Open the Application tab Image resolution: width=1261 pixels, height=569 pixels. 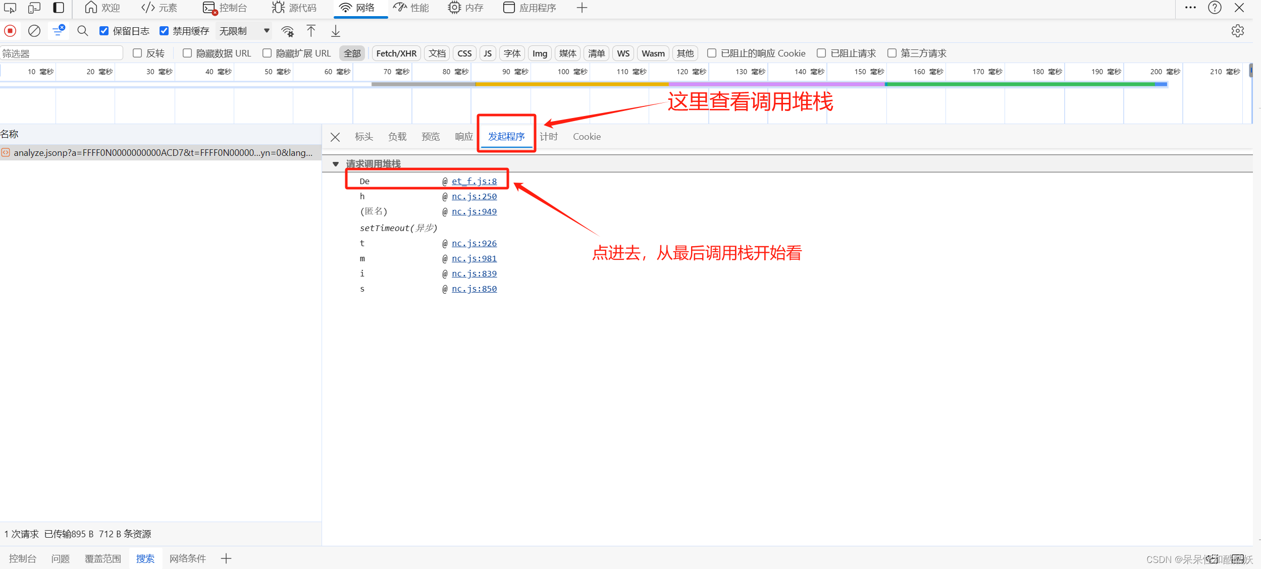530,8
